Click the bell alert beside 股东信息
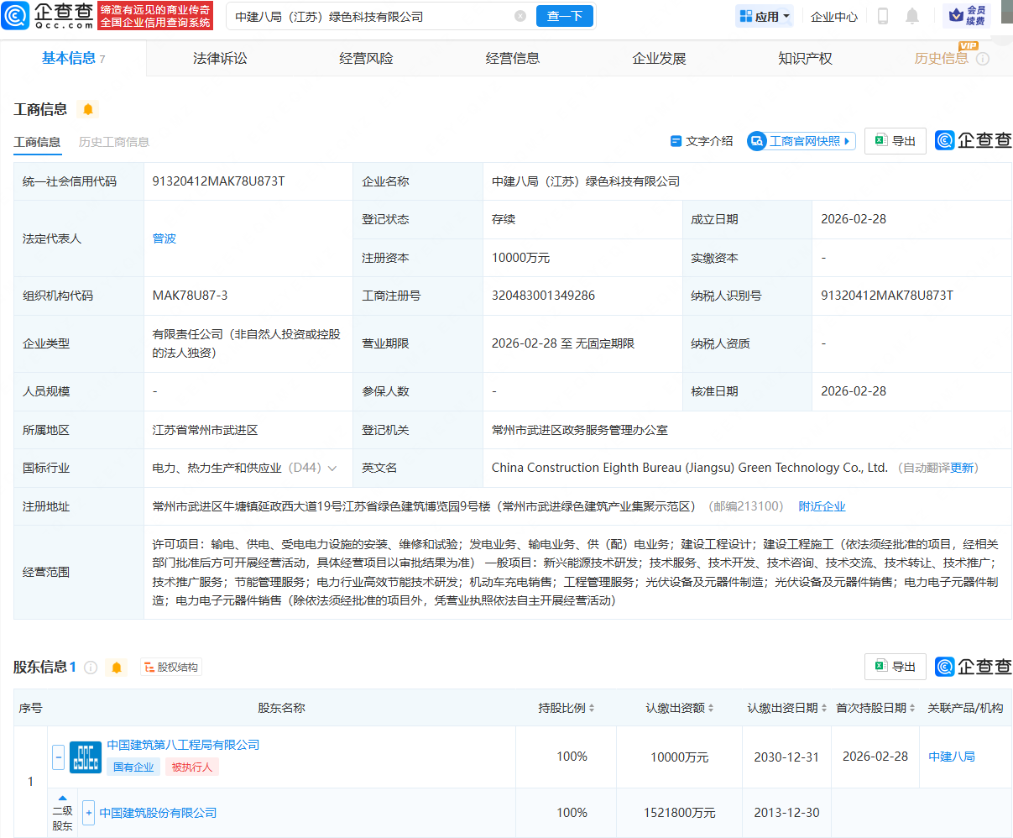 tap(117, 667)
